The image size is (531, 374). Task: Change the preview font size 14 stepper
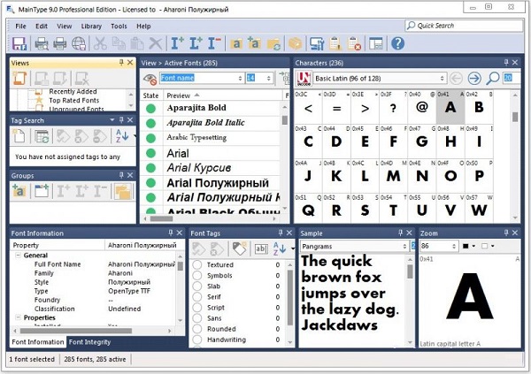pos(268,78)
